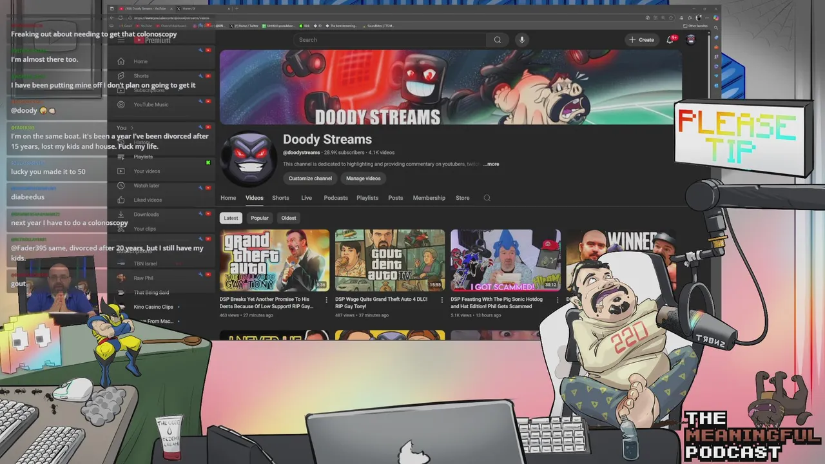Open the Gout Dent Auto IV video thumbnail
The width and height of the screenshot is (825, 464).
(x=390, y=260)
